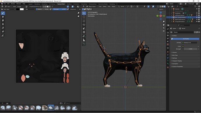Switch to the Sculpting workspace tab

click(x=45, y=4)
